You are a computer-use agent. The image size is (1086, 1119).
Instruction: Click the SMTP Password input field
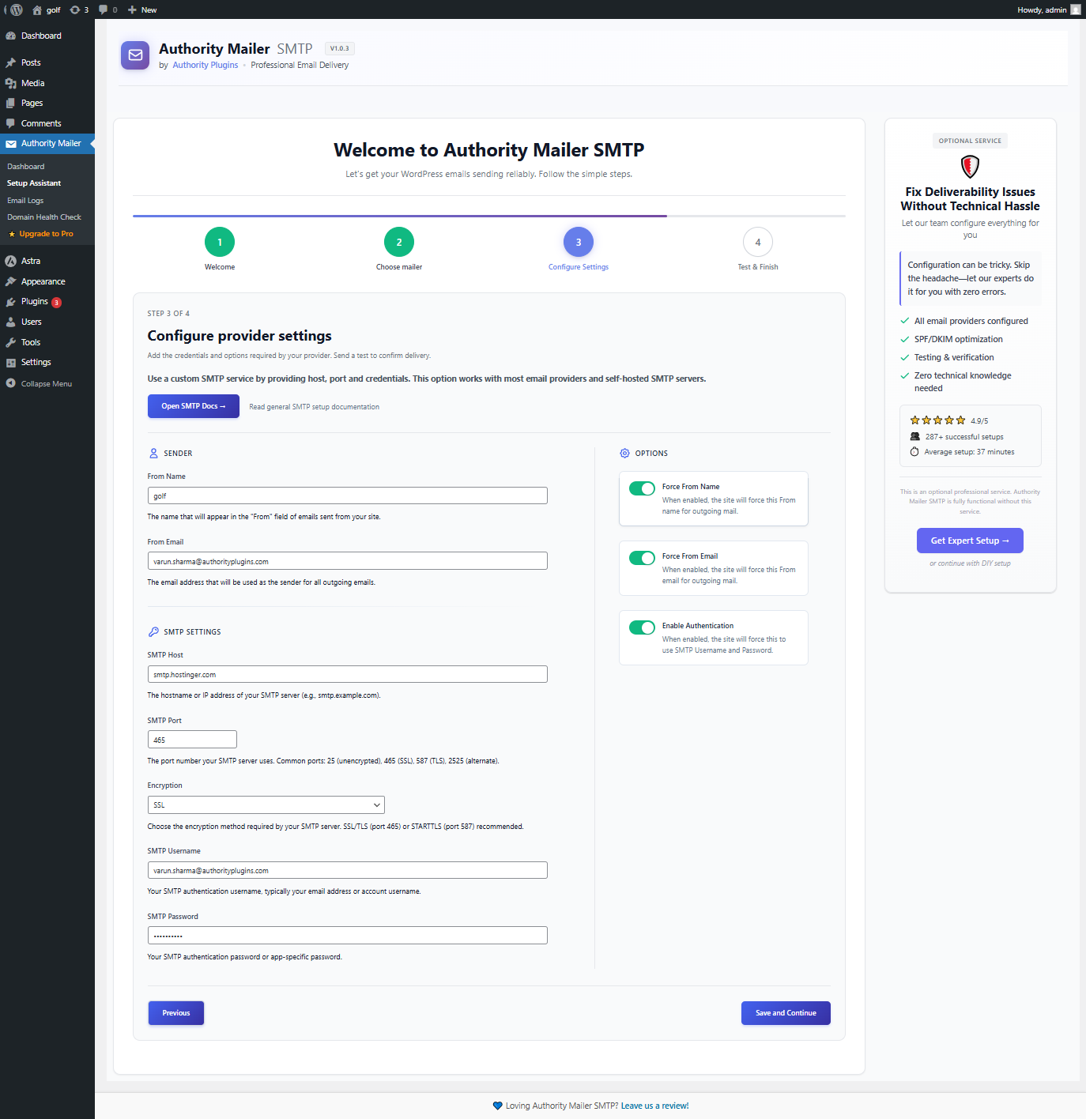tap(348, 936)
